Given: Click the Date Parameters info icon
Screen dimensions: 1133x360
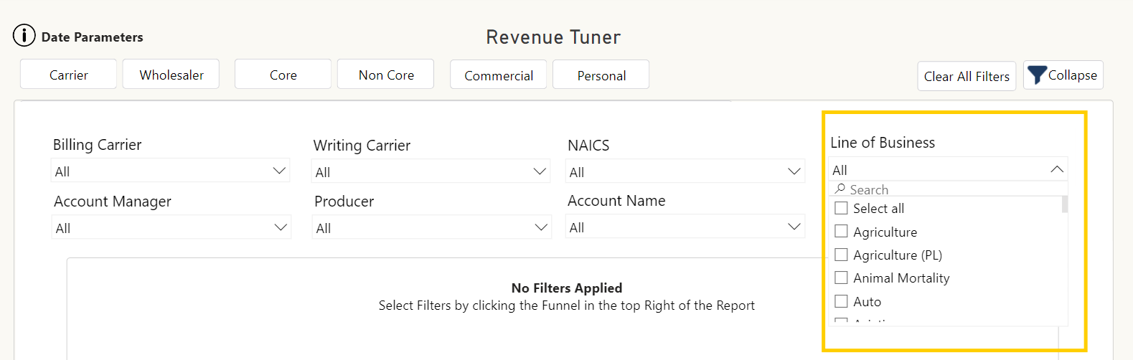Looking at the screenshot, I should [x=24, y=35].
